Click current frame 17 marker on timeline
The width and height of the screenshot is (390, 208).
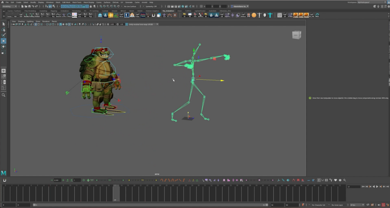click(x=116, y=193)
